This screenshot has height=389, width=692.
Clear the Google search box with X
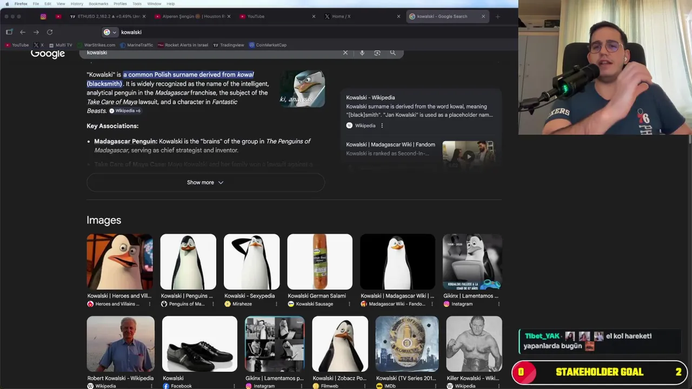pyautogui.click(x=345, y=52)
